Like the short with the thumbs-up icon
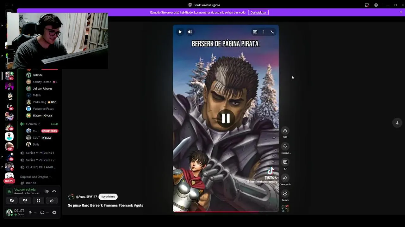This screenshot has height=227, width=405. click(x=285, y=131)
